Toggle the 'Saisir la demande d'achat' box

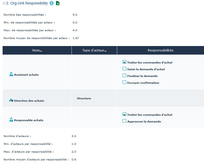click(124, 69)
